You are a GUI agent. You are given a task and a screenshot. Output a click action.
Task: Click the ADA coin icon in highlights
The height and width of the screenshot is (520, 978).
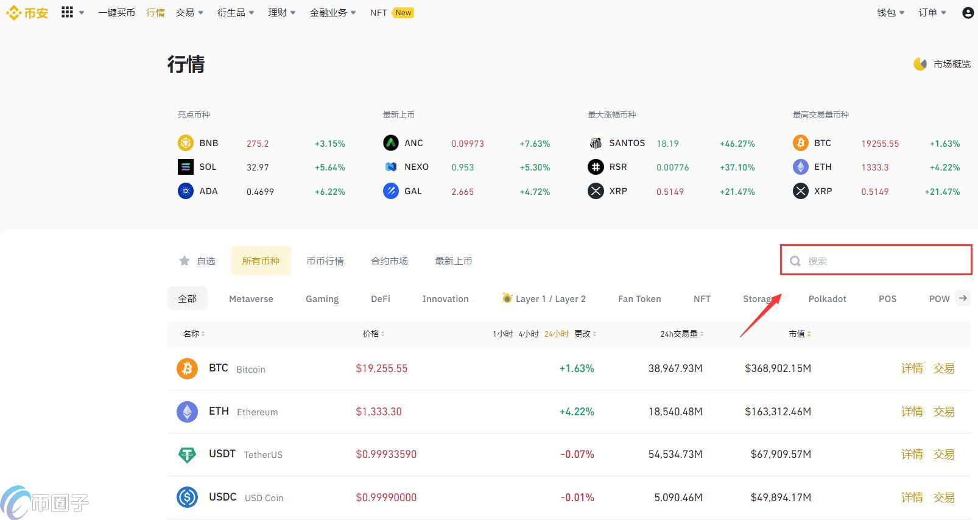[x=186, y=191]
